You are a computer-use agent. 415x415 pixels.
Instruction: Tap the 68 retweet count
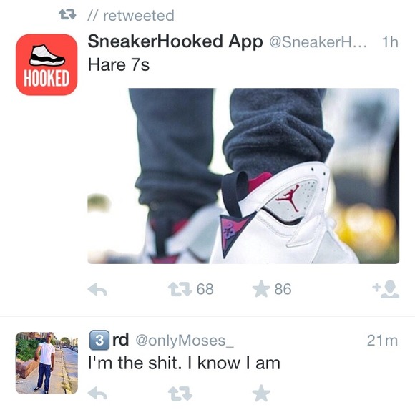205,289
